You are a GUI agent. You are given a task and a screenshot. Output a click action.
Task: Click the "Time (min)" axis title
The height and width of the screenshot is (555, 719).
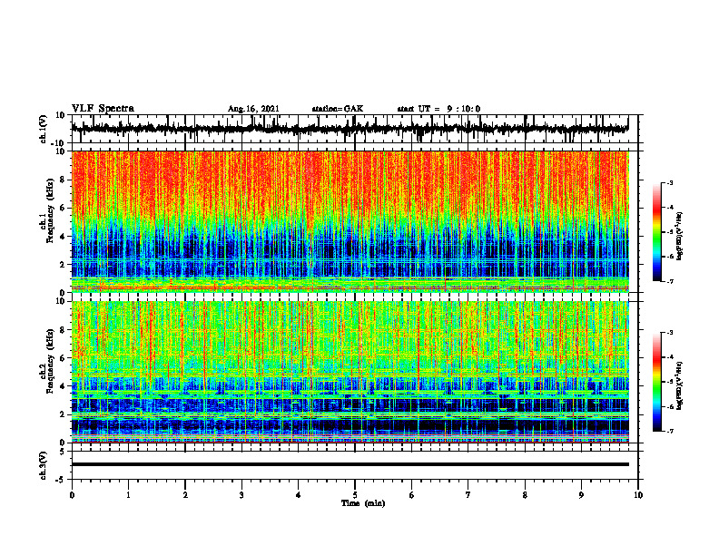click(x=363, y=503)
